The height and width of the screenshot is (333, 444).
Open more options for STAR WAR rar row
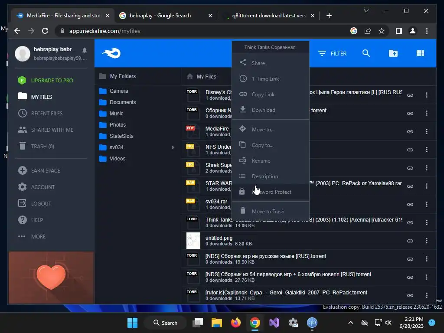(x=427, y=186)
